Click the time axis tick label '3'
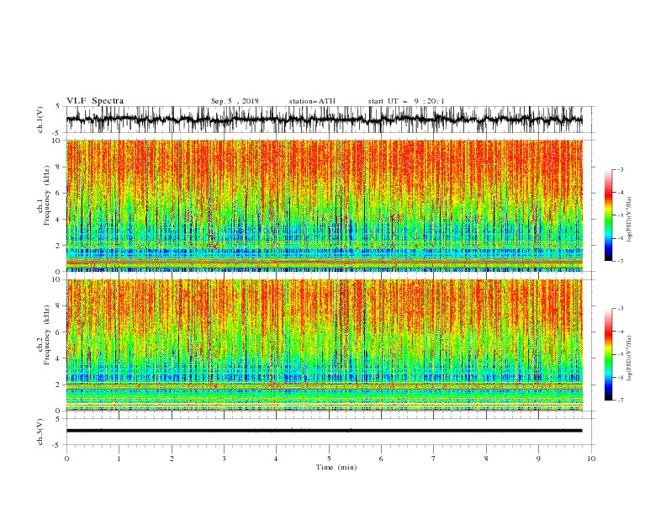Screen dimensions: 666x515 click(x=224, y=459)
